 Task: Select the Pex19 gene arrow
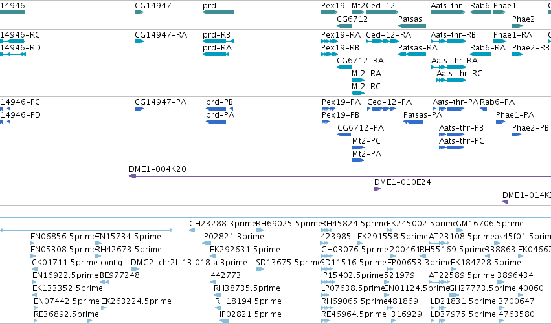pos(330,12)
